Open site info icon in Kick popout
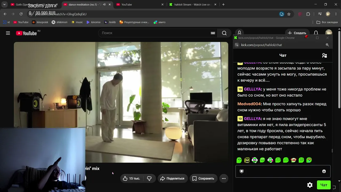Image resolution: width=341 pixels, height=192 pixels. click(237, 45)
